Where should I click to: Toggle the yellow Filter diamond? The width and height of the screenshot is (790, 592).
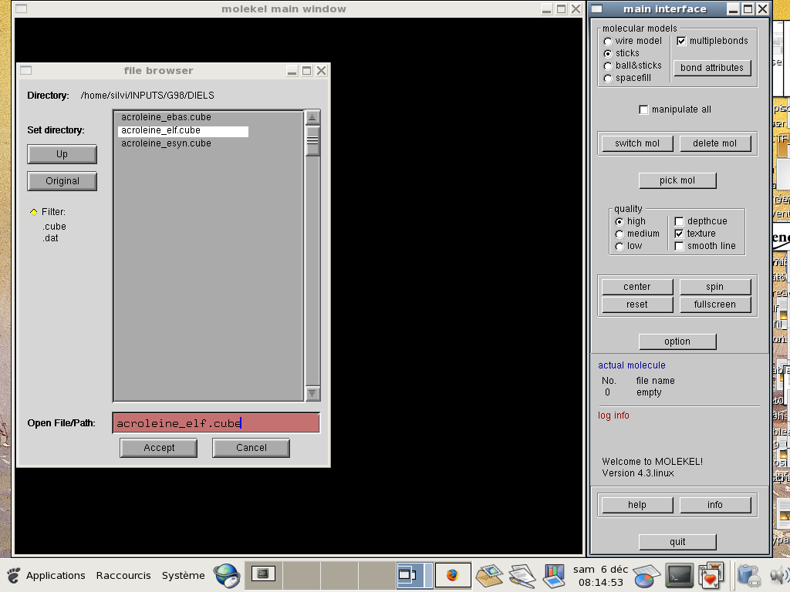point(34,212)
